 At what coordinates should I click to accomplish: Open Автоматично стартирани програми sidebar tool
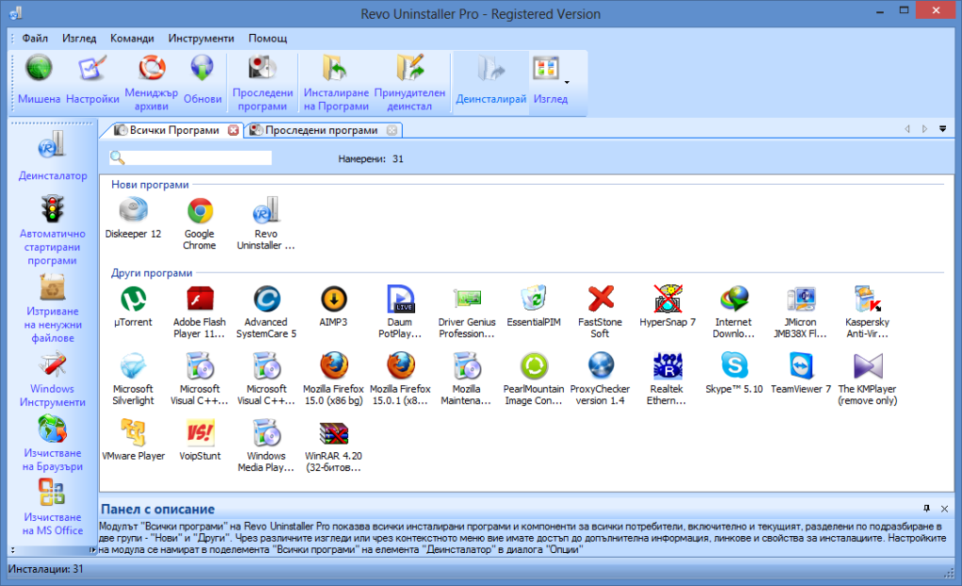point(52,230)
